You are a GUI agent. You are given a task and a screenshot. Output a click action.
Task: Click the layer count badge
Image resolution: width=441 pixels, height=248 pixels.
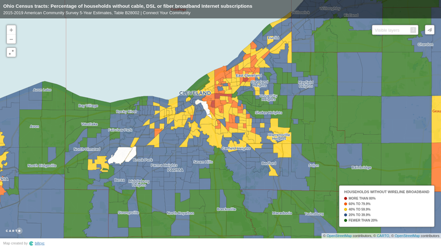(x=413, y=30)
